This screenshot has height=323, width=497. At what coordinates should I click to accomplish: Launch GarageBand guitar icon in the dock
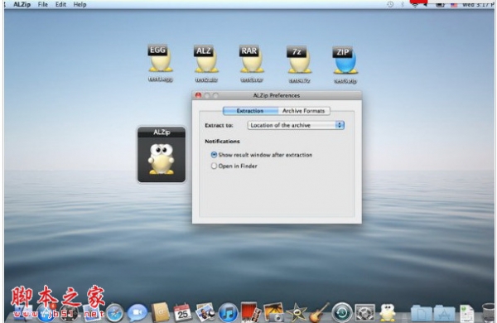(319, 312)
